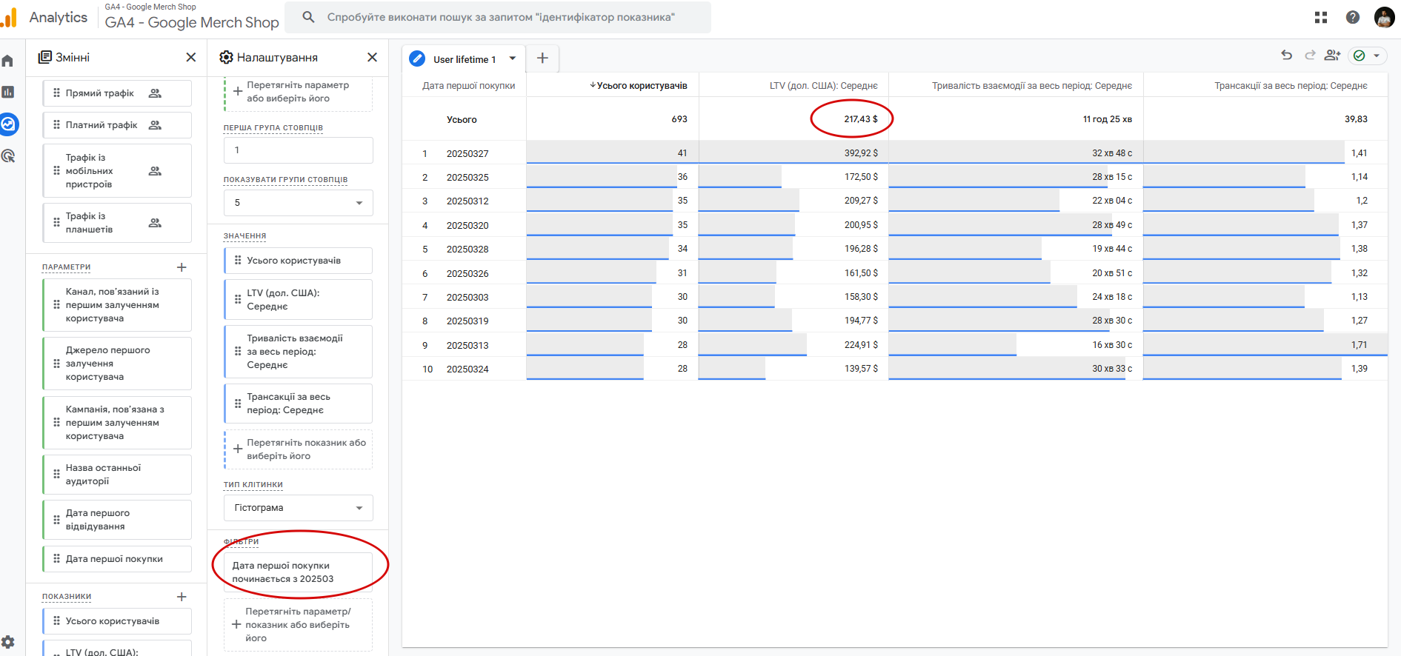1401x656 pixels.
Task: Open Reports icon in left sidebar
Action: click(8, 92)
